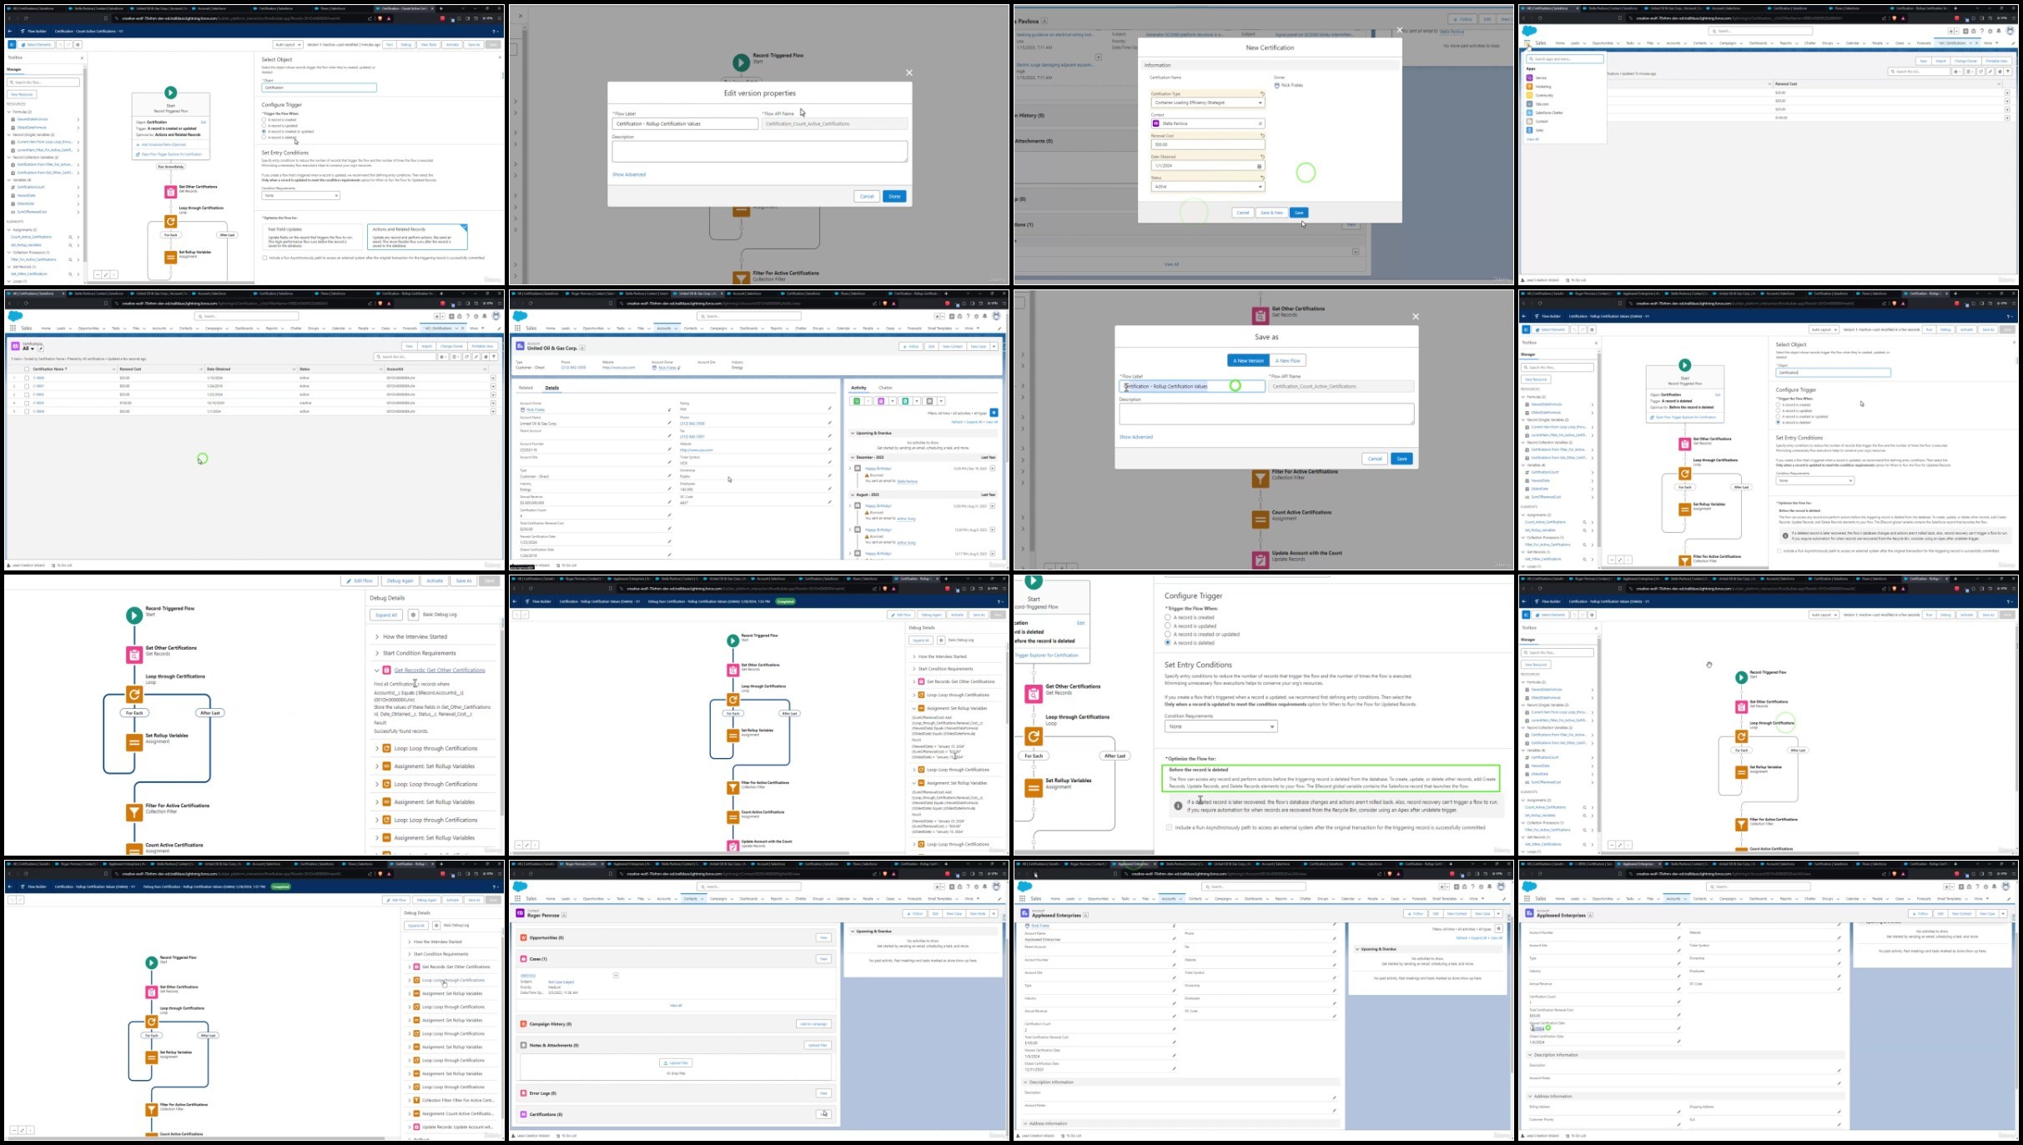This screenshot has height=1145, width=2023.
Task: Open Show Advanced in Edit version properties dialog
Action: tap(629, 174)
